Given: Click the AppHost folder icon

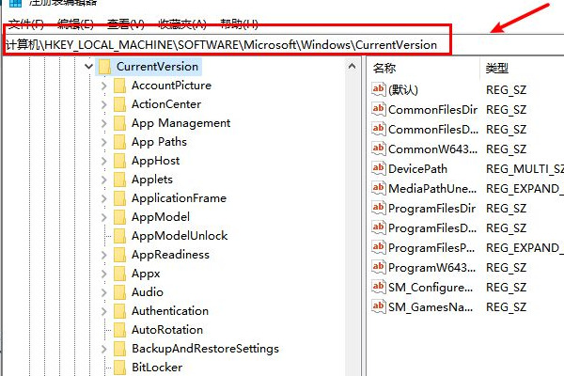Looking at the screenshot, I should pyautogui.click(x=119, y=161).
